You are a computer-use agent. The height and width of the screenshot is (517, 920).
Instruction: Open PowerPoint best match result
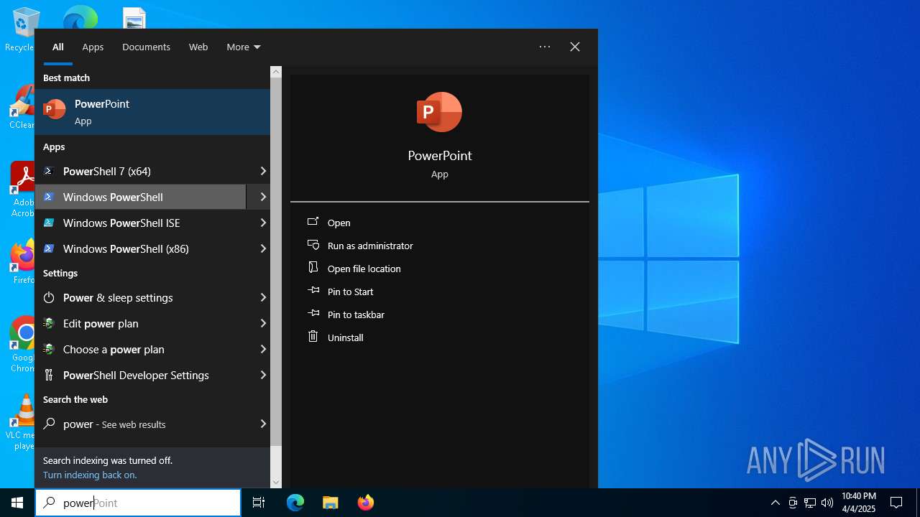(x=152, y=112)
